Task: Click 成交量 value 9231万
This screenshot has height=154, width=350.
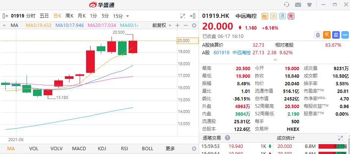Action: click(x=341, y=69)
